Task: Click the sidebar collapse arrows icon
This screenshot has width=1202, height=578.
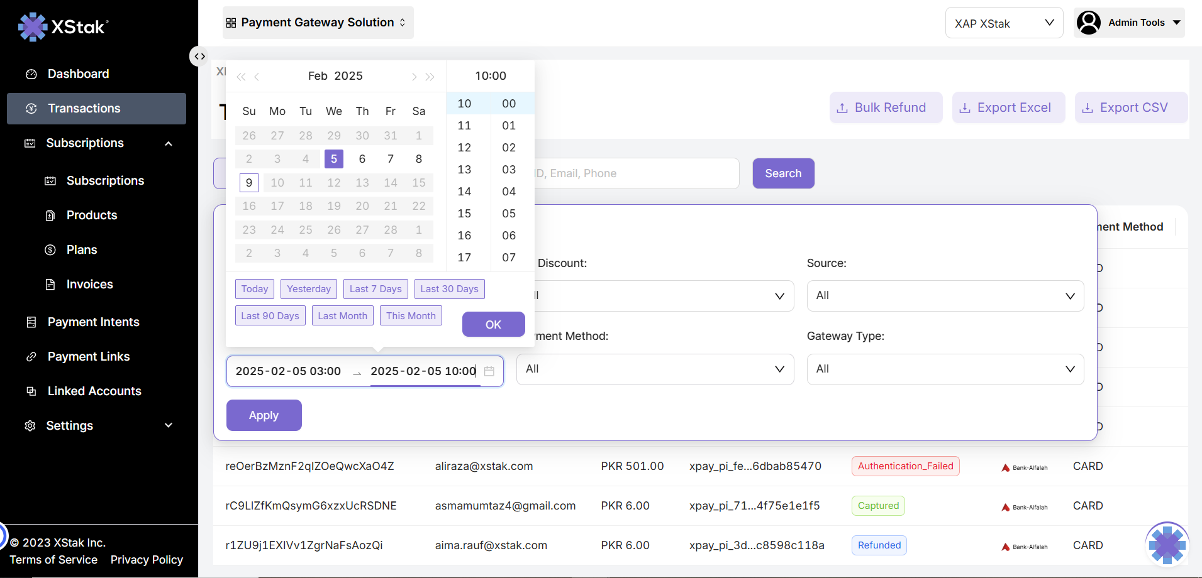Action: point(199,57)
